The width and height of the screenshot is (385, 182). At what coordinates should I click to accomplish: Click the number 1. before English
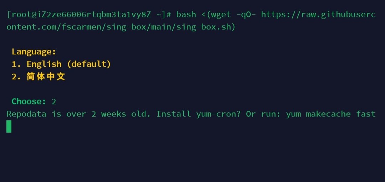pyautogui.click(x=17, y=64)
